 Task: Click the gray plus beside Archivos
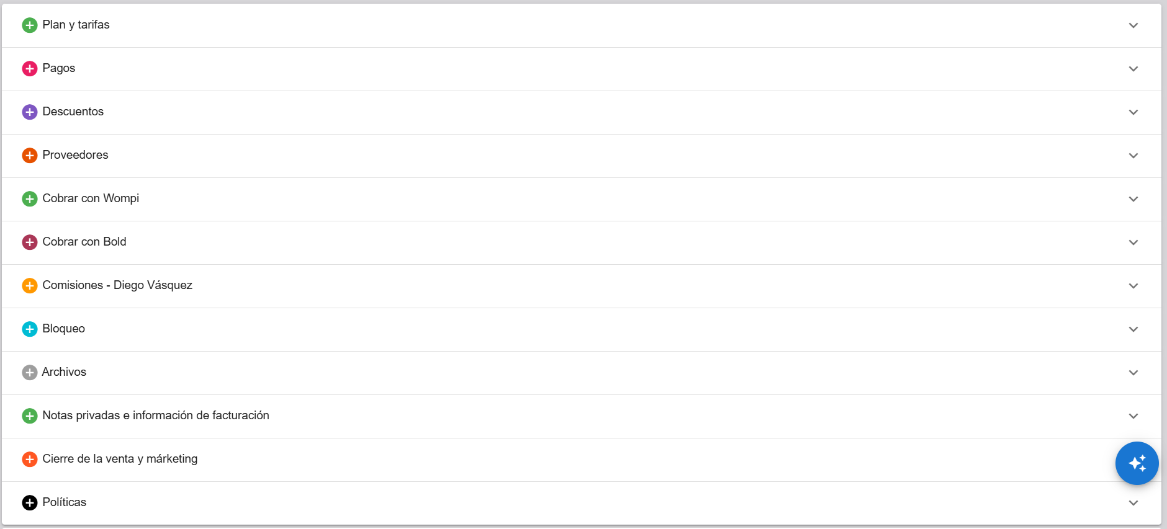30,372
